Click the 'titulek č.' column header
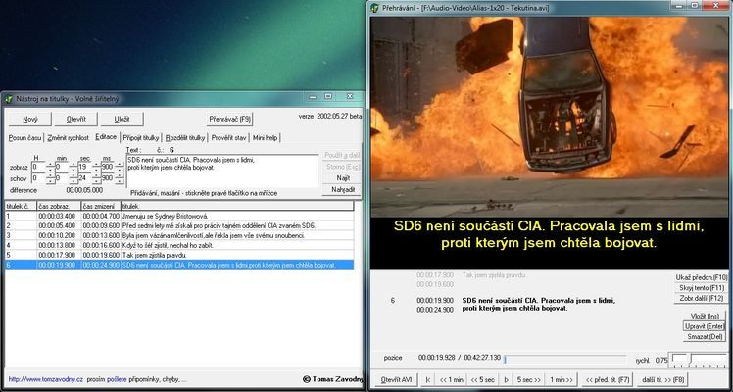The image size is (733, 392). pos(21,206)
